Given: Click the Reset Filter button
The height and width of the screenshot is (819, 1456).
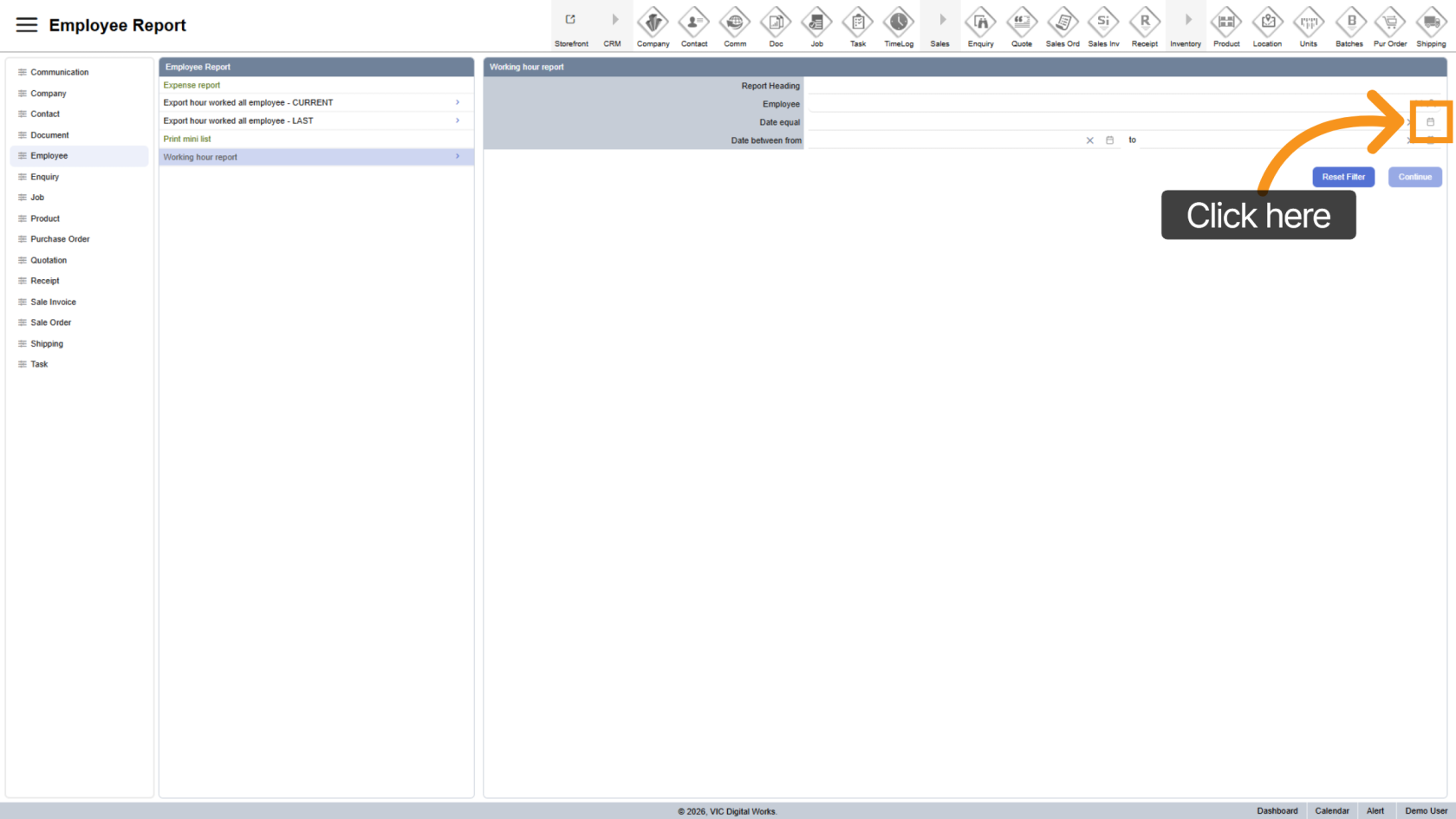Looking at the screenshot, I should point(1342,177).
